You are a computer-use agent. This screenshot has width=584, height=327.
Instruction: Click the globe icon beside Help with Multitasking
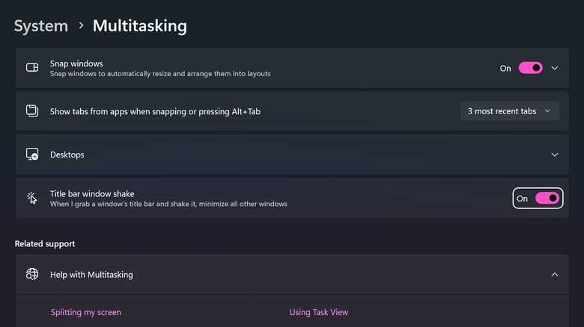point(32,275)
